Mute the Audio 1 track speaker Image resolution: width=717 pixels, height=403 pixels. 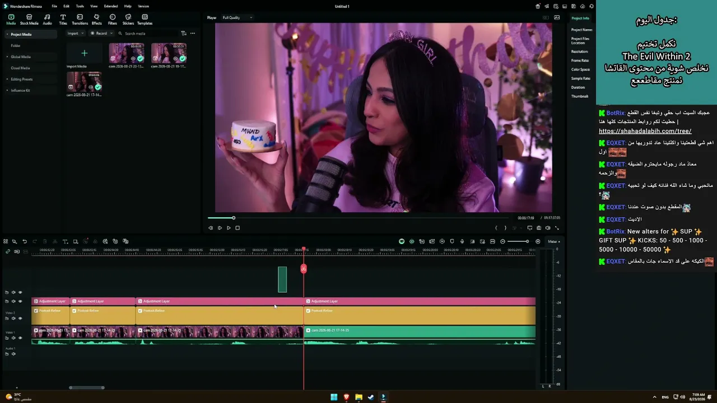pos(13,354)
